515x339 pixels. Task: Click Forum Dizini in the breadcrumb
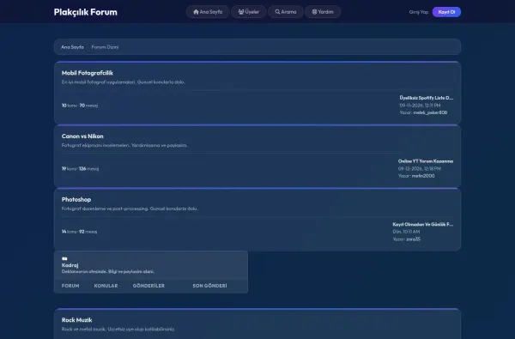105,47
